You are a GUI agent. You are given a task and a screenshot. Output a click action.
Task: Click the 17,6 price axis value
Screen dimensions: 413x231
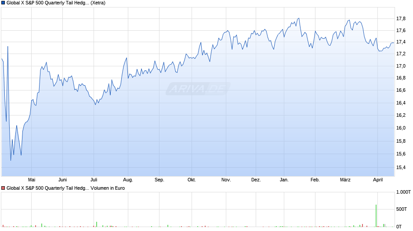[401, 31]
